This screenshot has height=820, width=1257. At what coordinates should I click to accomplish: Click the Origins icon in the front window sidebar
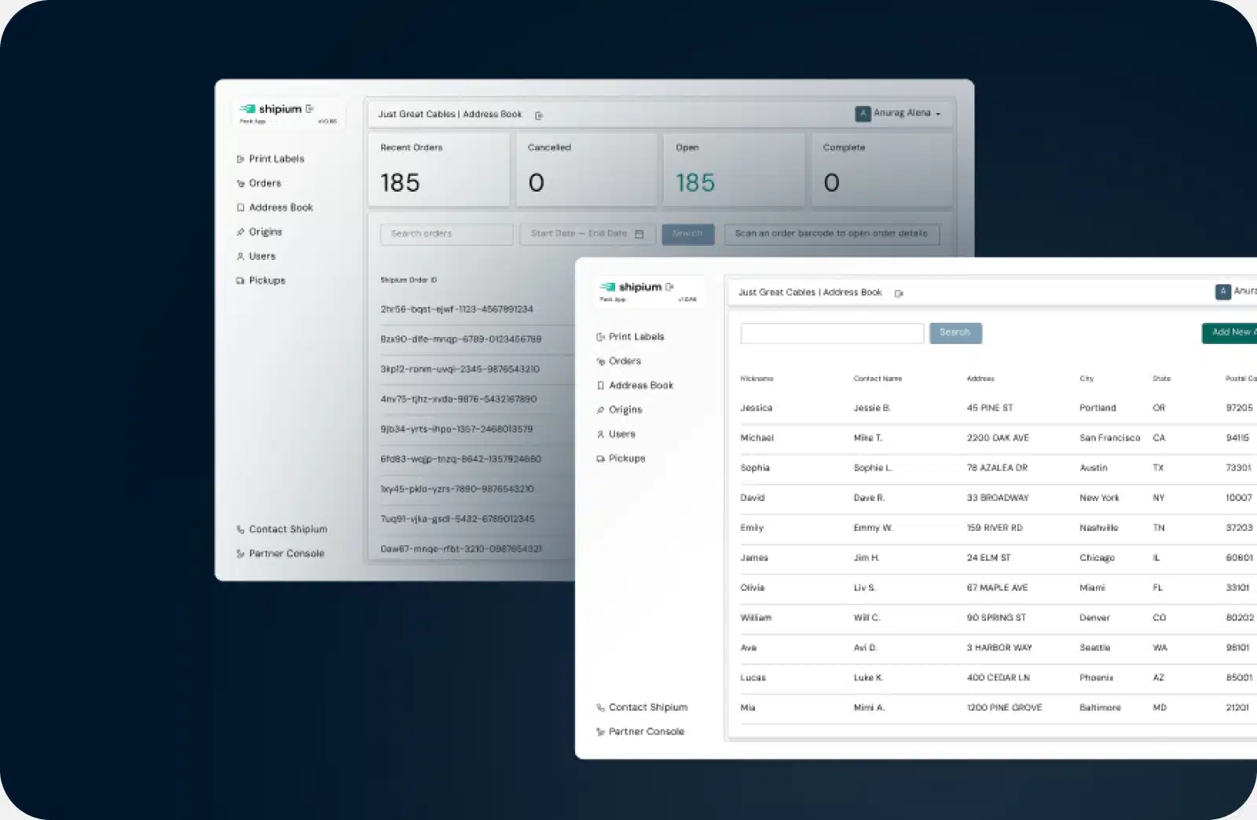(x=600, y=410)
